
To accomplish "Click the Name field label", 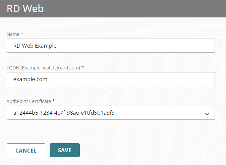I will click(13, 34).
